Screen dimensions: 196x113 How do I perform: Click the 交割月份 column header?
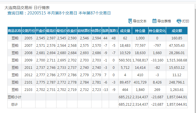coord(28,31)
